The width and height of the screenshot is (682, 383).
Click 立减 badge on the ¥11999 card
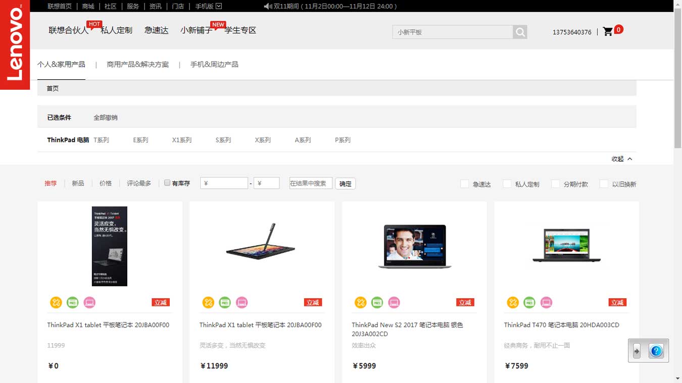coord(313,302)
